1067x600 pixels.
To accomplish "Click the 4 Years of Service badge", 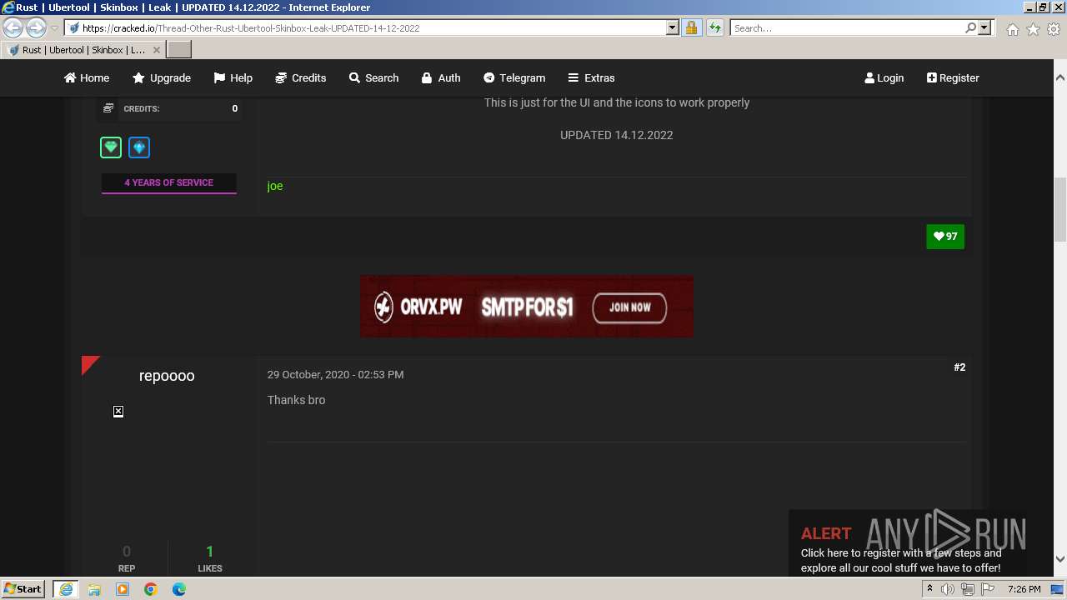I will point(169,182).
